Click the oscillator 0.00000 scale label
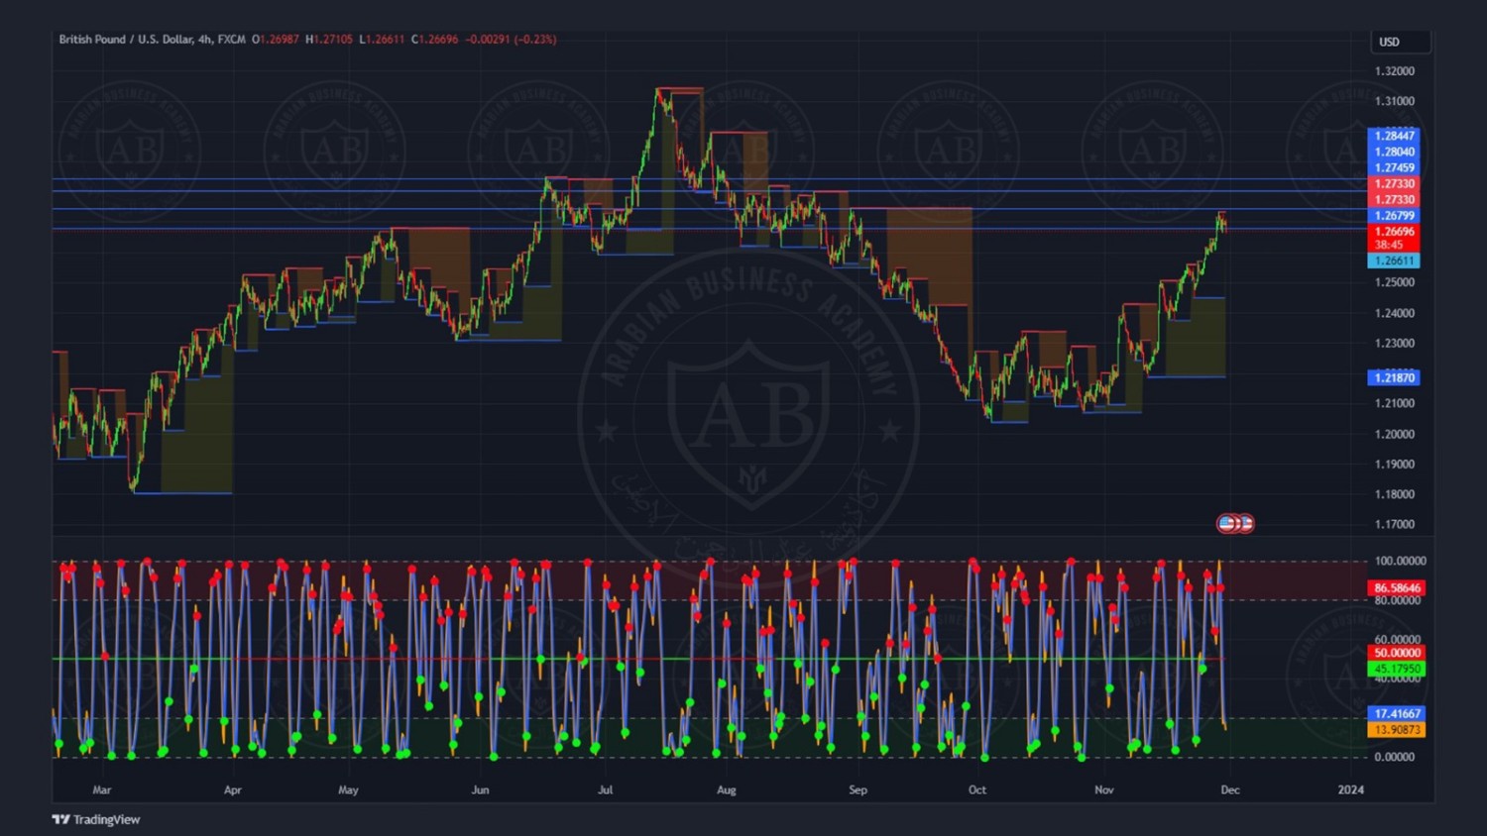1487x836 pixels. (1397, 757)
